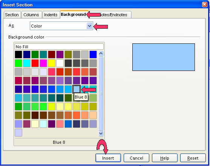
Task: Click the Insert button
Action: tap(108, 158)
